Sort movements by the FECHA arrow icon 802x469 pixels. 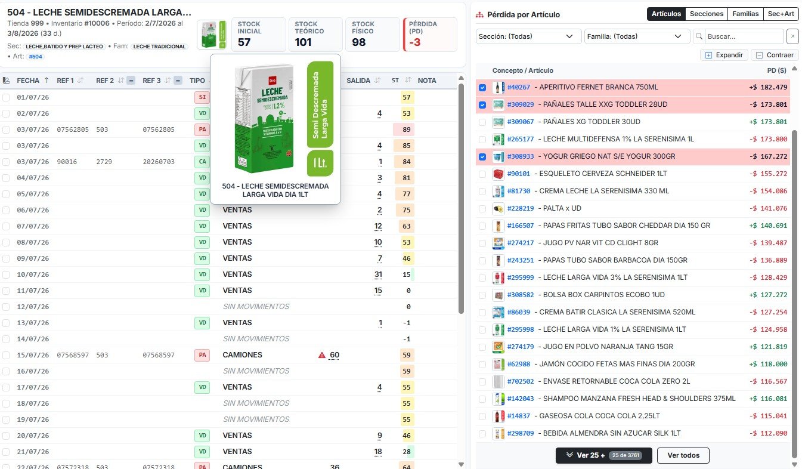tap(46, 81)
